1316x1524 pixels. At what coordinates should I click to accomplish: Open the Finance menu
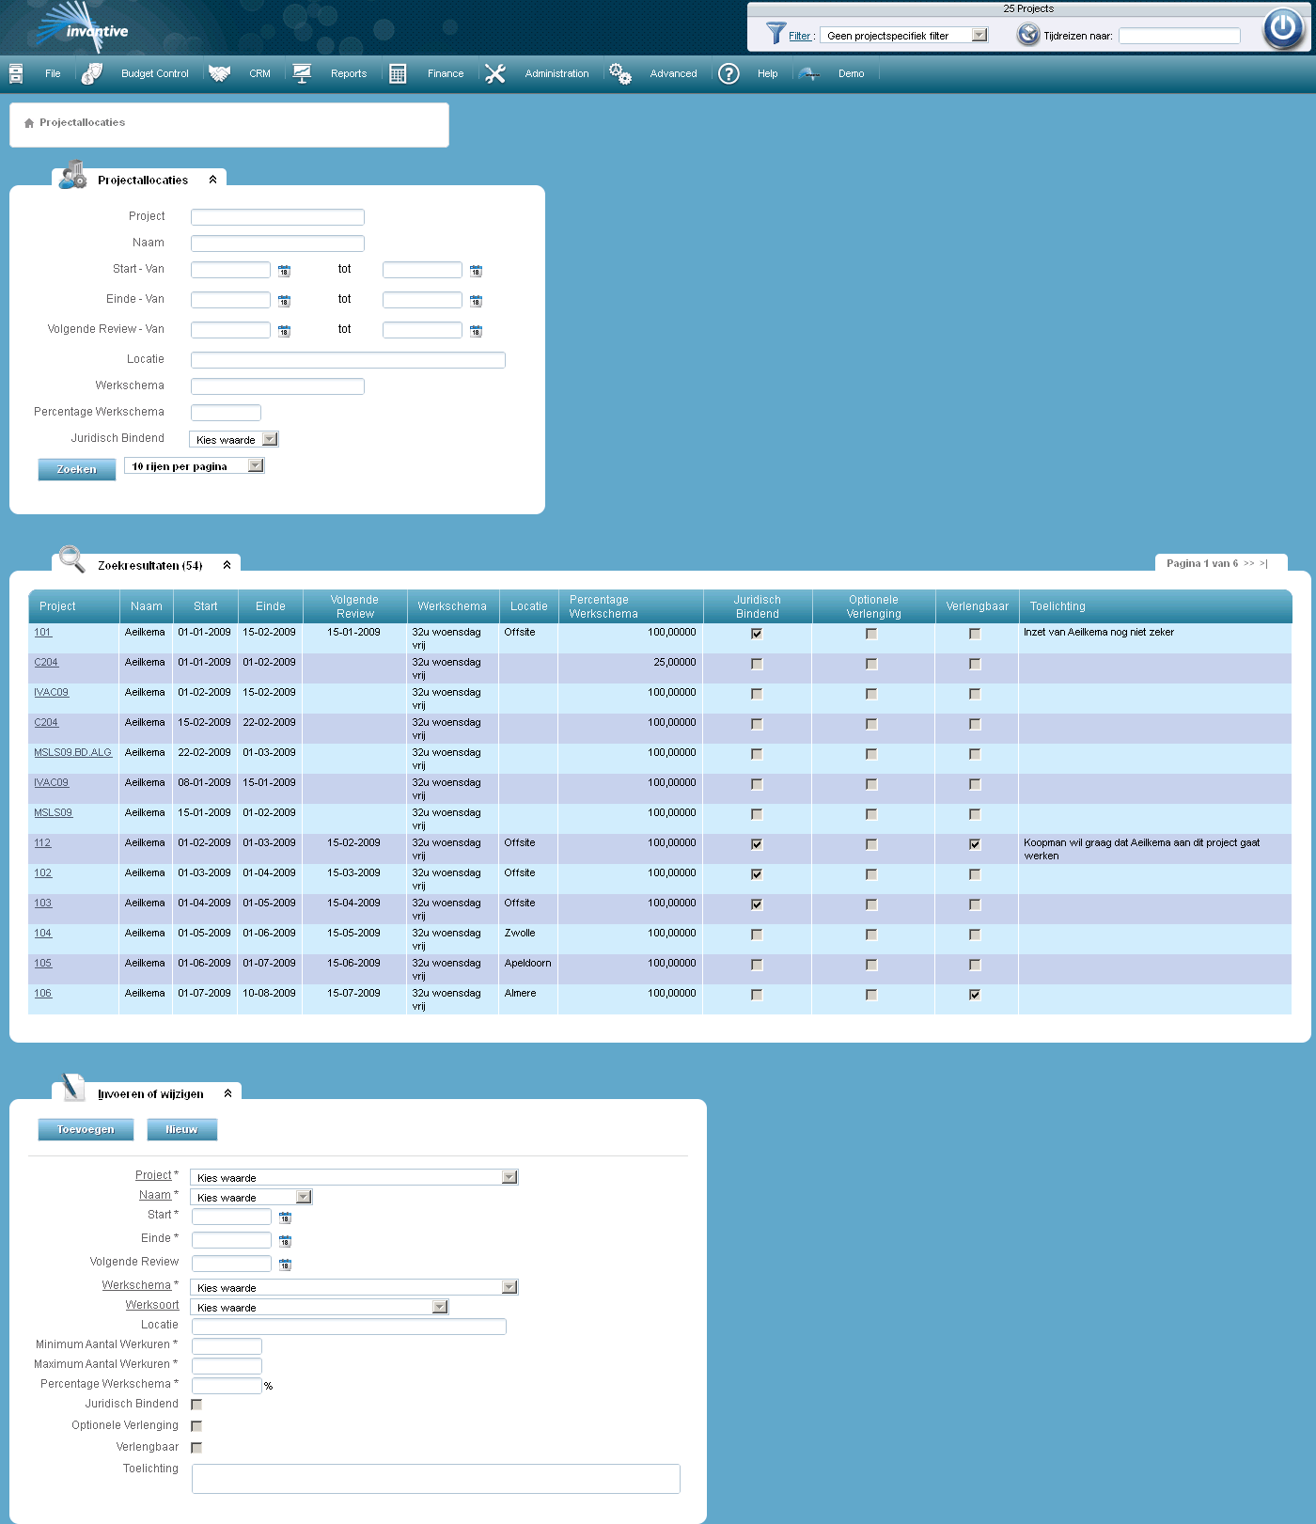coord(446,73)
